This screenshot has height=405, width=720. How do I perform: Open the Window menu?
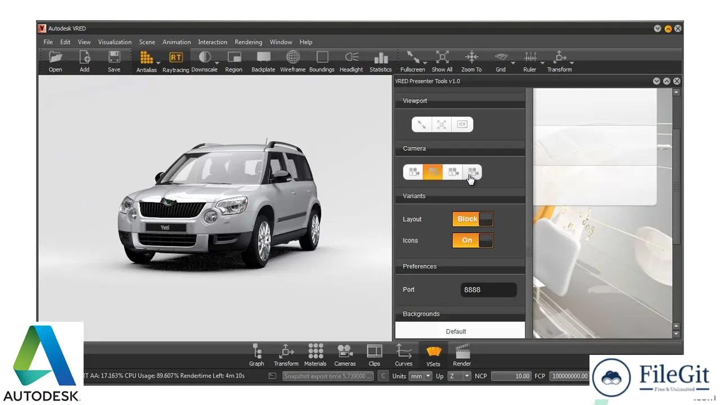pos(281,42)
